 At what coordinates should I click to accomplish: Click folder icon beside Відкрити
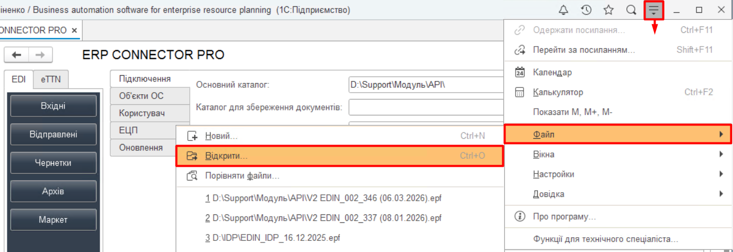click(x=192, y=156)
